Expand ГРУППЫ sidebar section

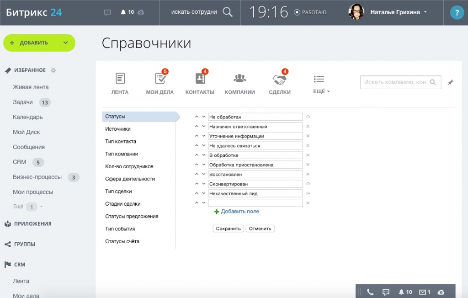pos(25,244)
